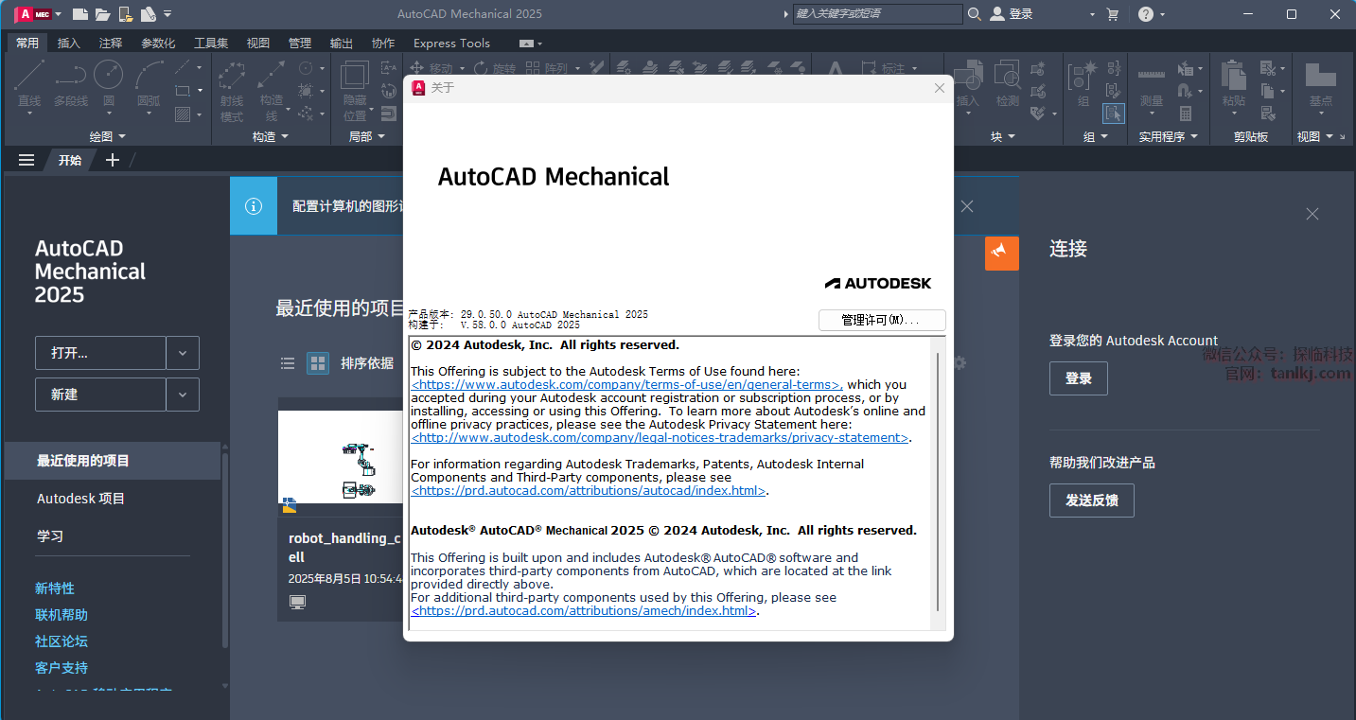1356x720 pixels.
Task: Click the Paste (粘贴) clipboard icon
Action: click(x=1233, y=79)
